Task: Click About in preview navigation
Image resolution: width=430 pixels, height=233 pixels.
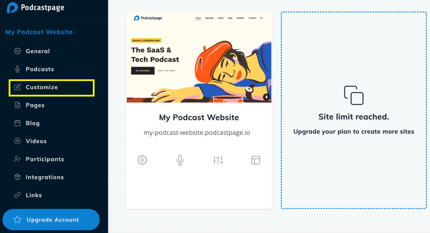Action: pyautogui.click(x=221, y=18)
